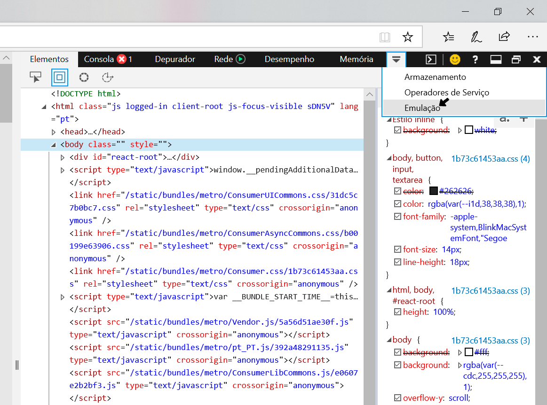This screenshot has width=547, height=405.
Task: Click the dashed circle with arrows toolbar icon
Action: click(x=107, y=77)
